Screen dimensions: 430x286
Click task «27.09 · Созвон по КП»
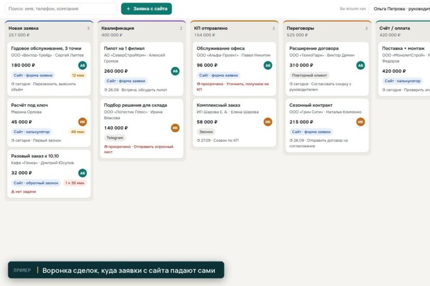(217, 141)
